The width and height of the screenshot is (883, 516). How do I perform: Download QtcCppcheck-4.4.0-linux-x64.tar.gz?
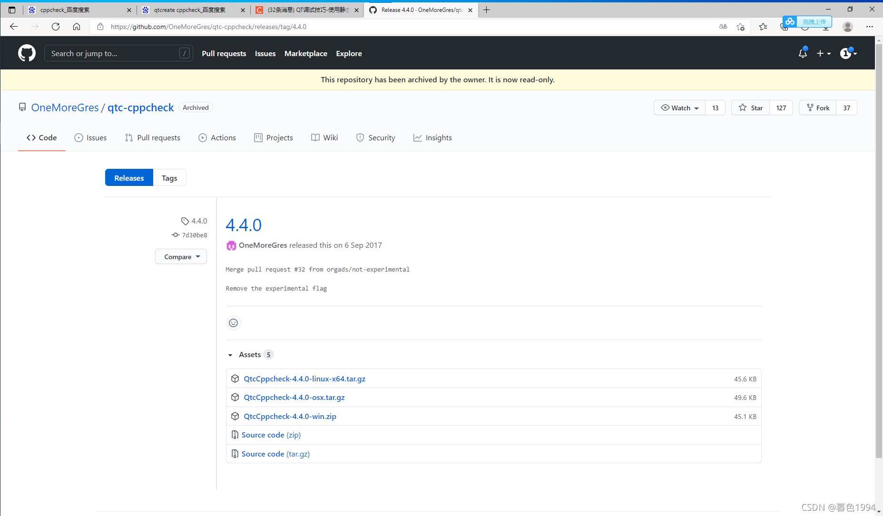[x=304, y=379]
